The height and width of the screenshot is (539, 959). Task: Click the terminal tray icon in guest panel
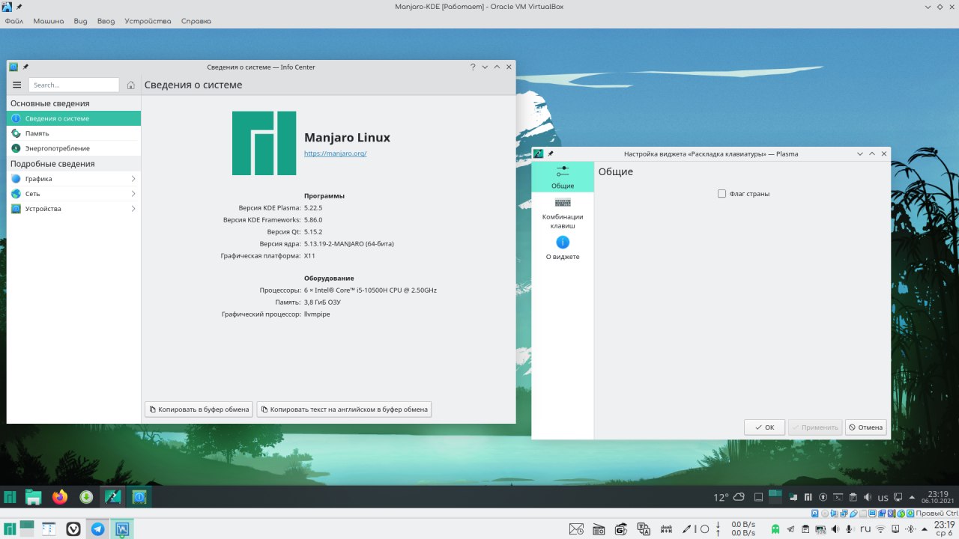[x=838, y=497]
